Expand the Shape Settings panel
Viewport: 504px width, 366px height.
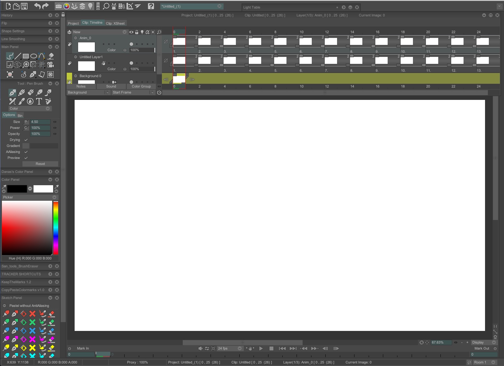tap(50, 31)
